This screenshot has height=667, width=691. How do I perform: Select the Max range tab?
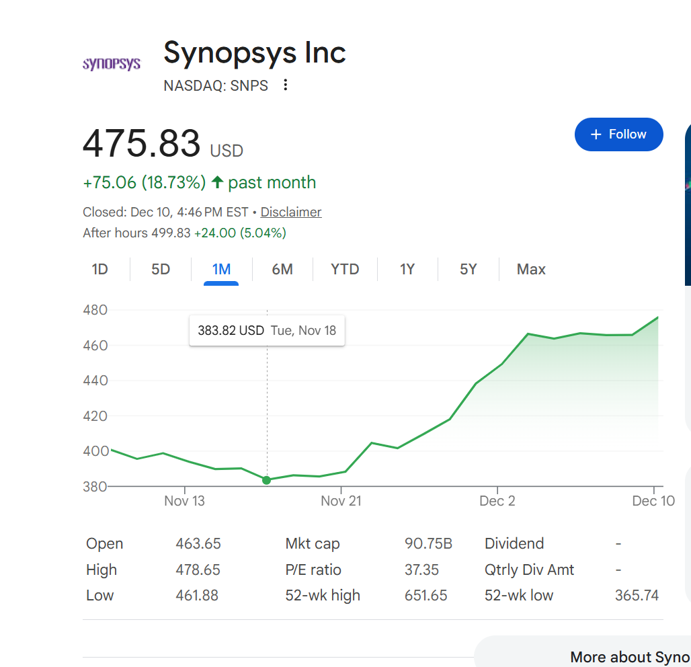pyautogui.click(x=531, y=270)
